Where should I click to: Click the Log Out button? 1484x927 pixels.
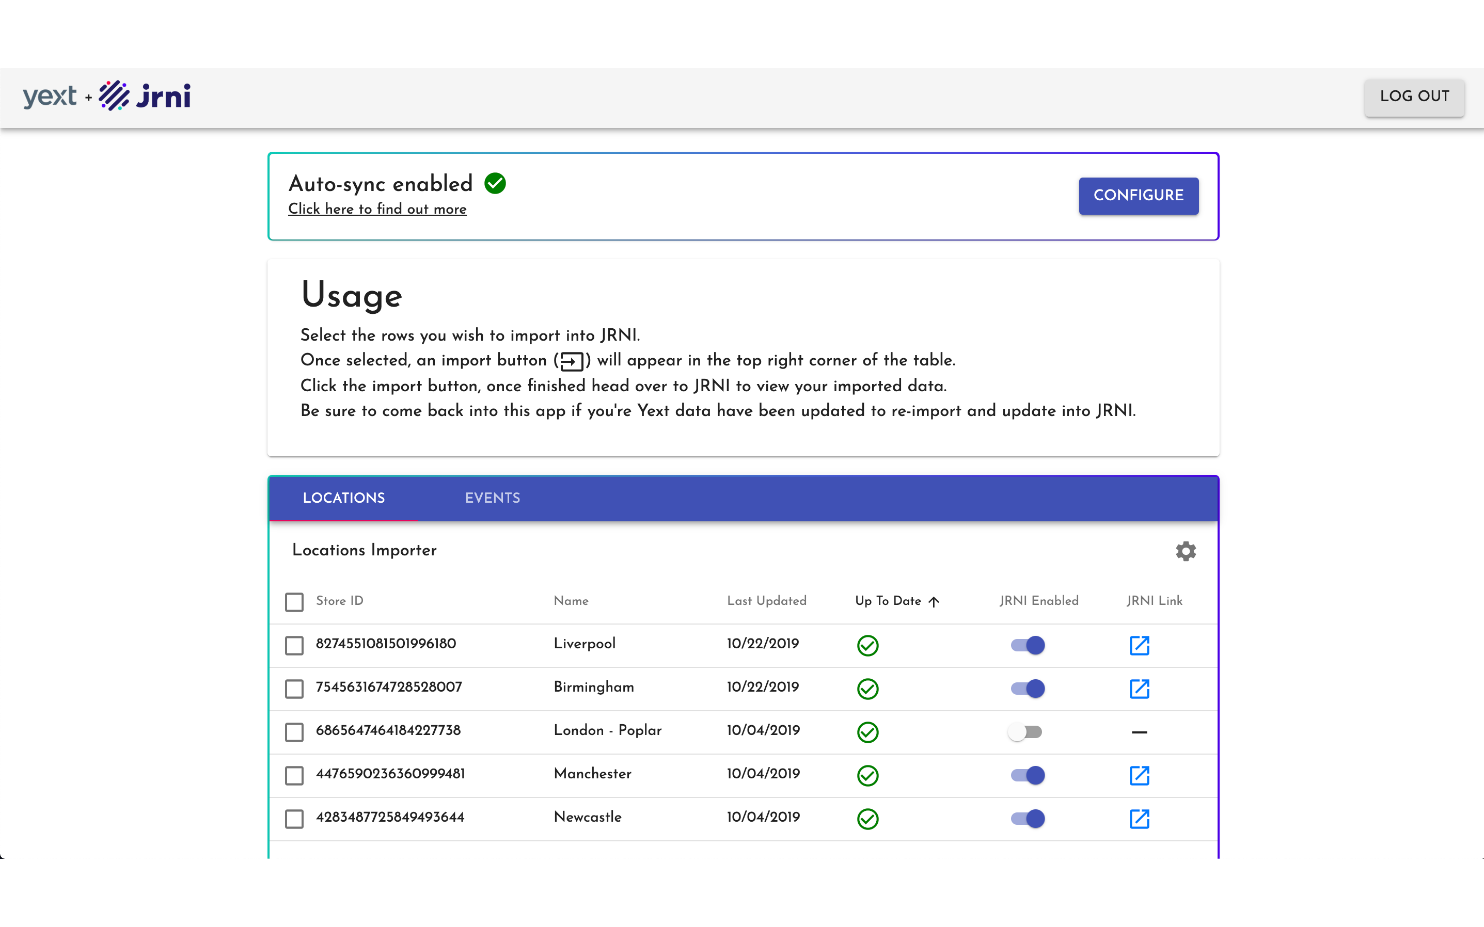(x=1414, y=97)
